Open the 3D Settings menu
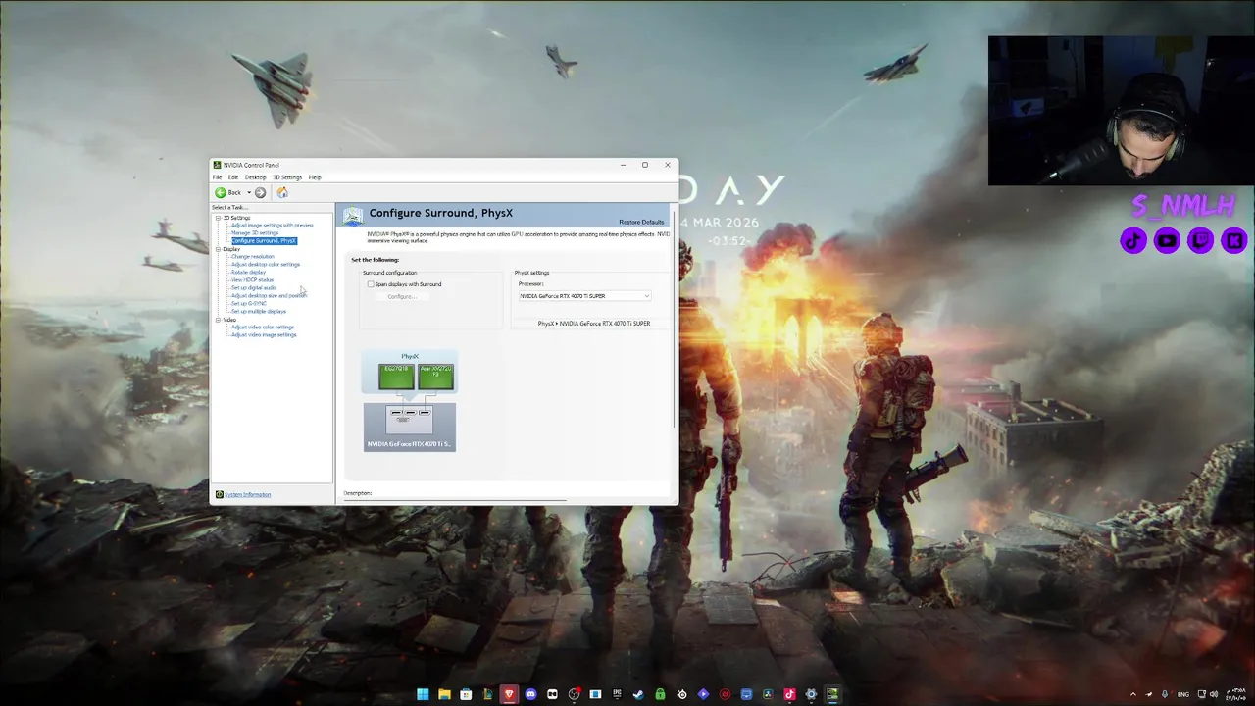 (x=287, y=177)
